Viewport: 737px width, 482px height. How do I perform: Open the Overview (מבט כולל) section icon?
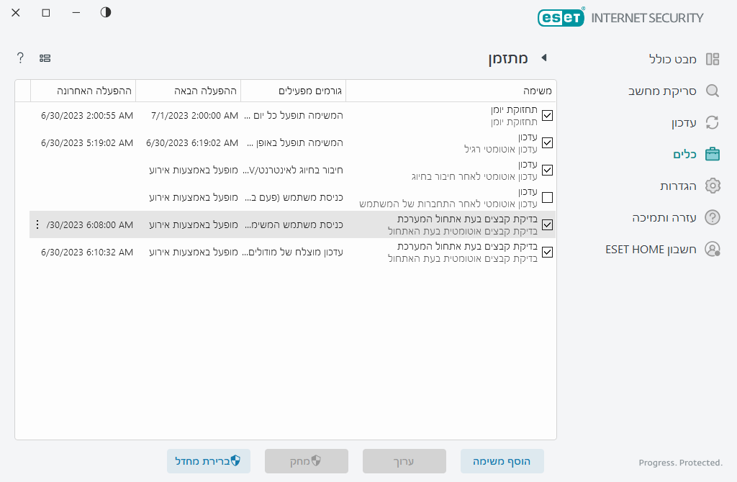pyautogui.click(x=713, y=60)
